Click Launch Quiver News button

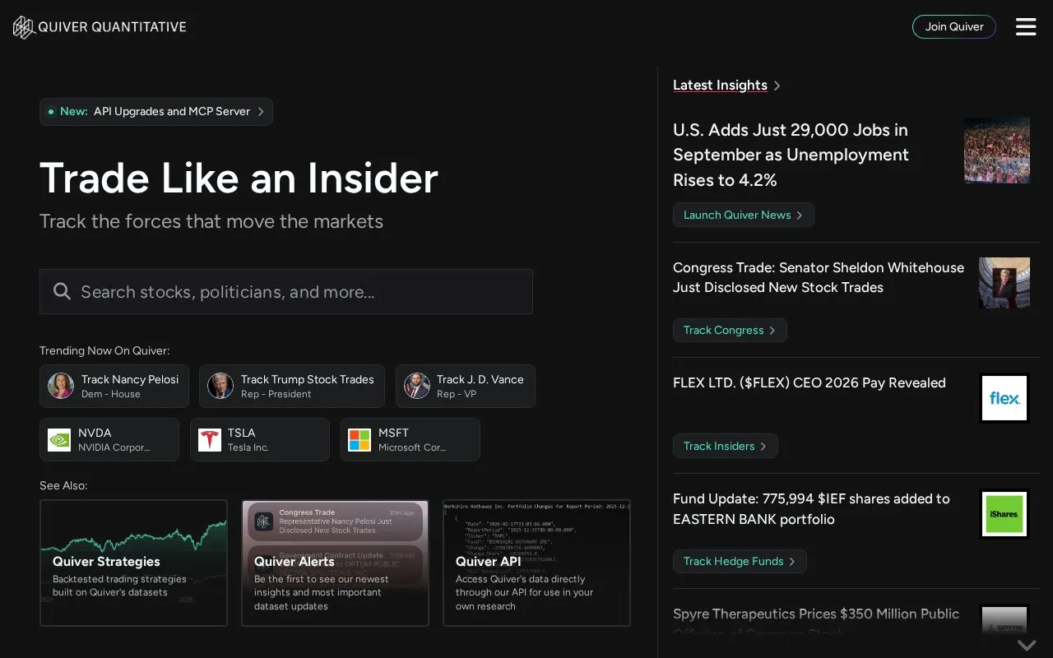(743, 215)
